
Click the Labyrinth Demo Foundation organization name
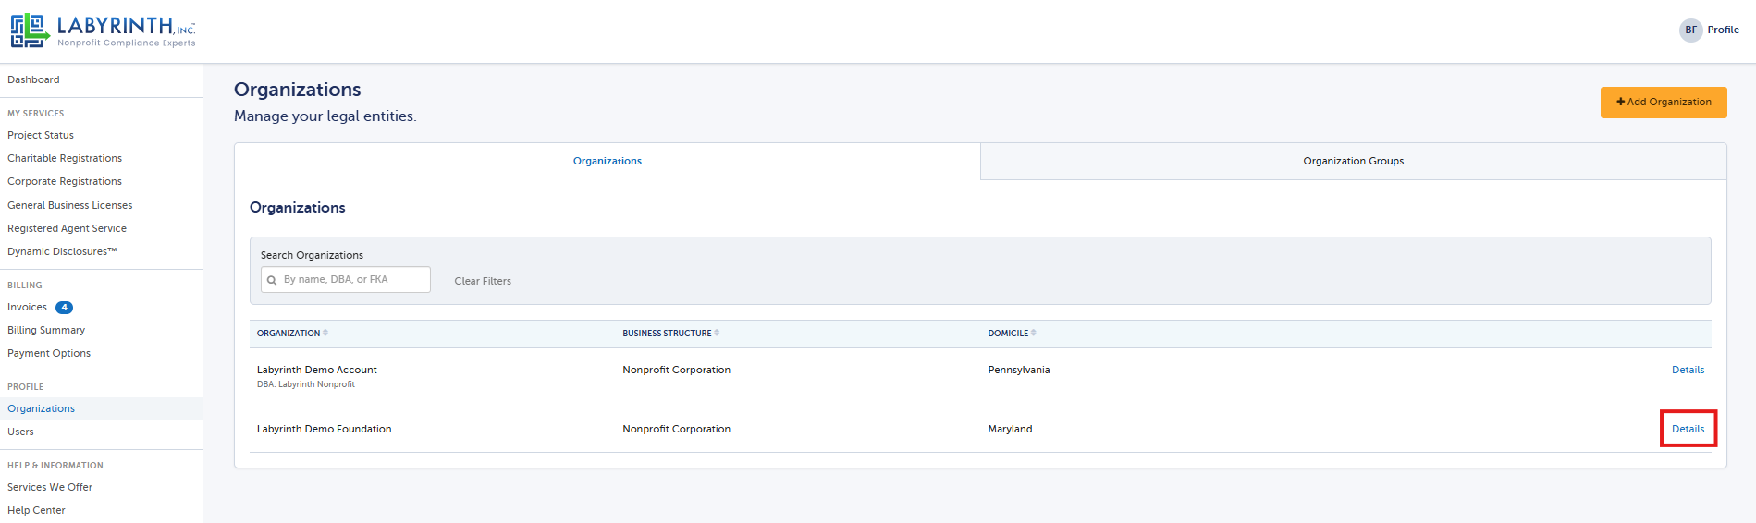tap(325, 429)
